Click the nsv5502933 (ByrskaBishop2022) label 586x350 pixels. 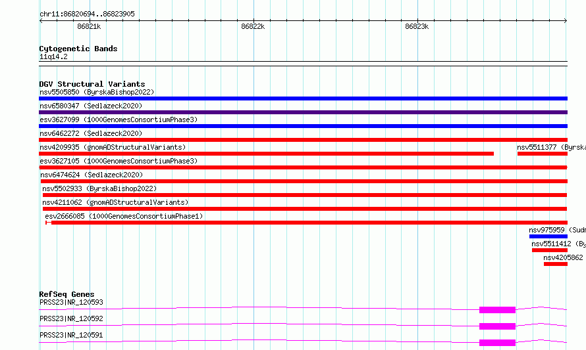point(99,188)
